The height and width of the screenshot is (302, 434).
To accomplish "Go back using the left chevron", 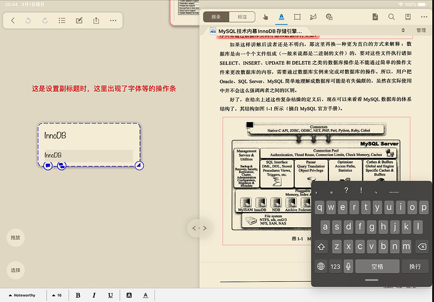I will [x=13, y=21].
